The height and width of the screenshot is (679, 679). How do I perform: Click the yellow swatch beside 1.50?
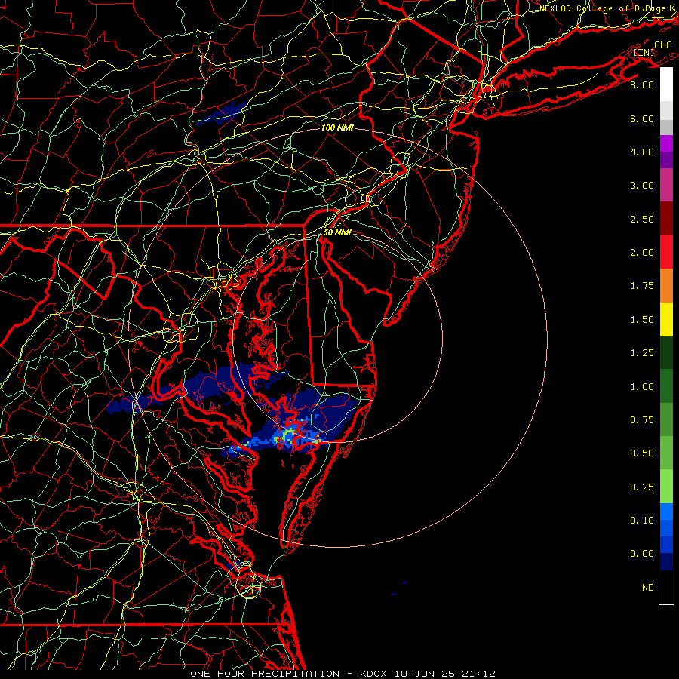coord(666,319)
